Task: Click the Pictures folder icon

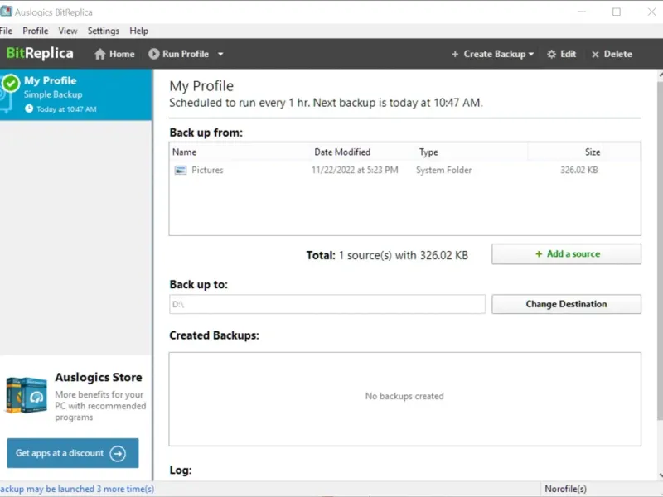Action: click(181, 171)
